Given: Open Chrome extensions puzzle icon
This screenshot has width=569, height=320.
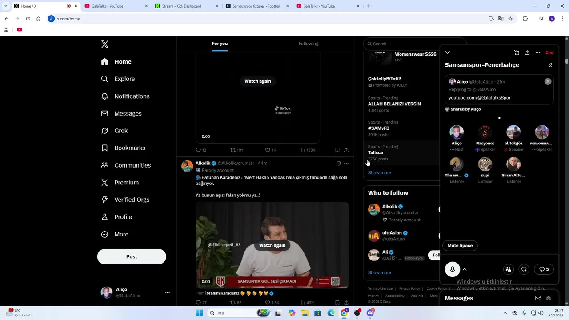Looking at the screenshot, I should click(525, 19).
